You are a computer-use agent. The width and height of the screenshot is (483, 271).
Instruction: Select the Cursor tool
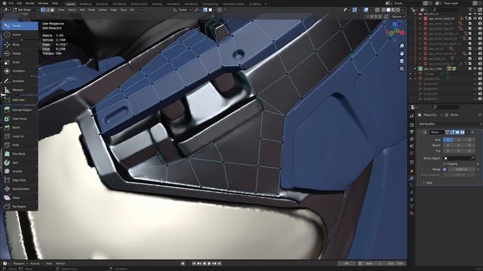(20, 35)
